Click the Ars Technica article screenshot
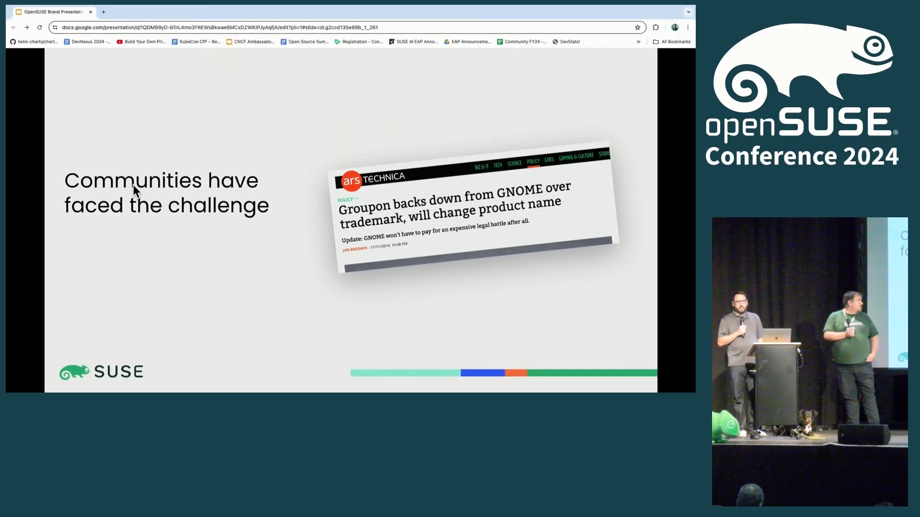 [473, 207]
